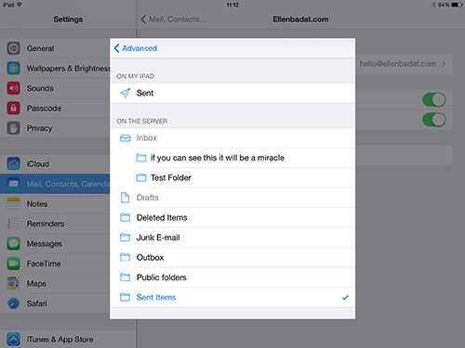Tap the Drafts row

(x=232, y=198)
